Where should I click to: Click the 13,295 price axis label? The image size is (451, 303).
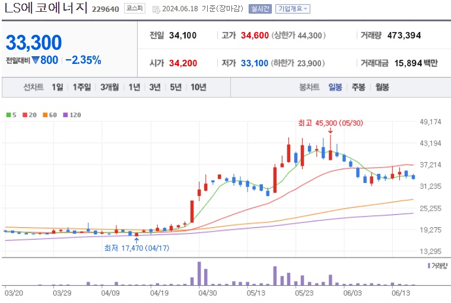pos(430,252)
